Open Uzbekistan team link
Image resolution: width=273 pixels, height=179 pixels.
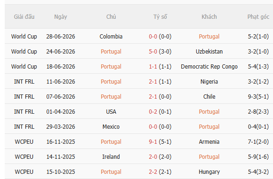209,52
